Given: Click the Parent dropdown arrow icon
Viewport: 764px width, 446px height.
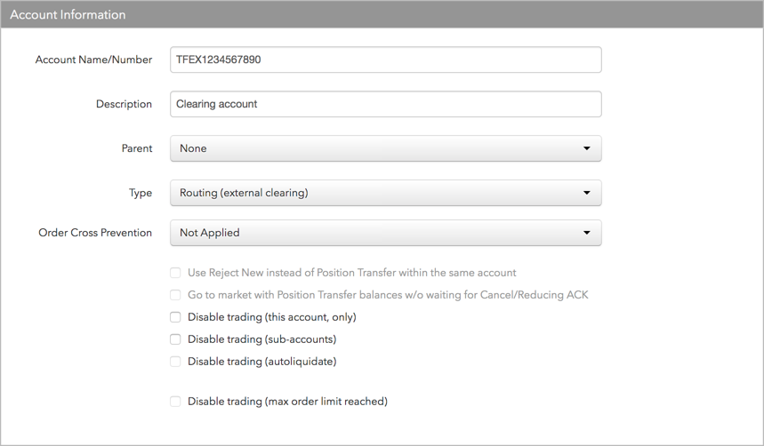Looking at the screenshot, I should tap(587, 148).
